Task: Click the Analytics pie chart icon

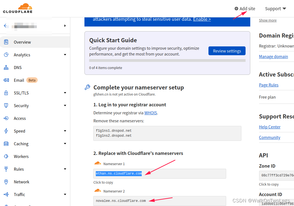Action: point(6,55)
